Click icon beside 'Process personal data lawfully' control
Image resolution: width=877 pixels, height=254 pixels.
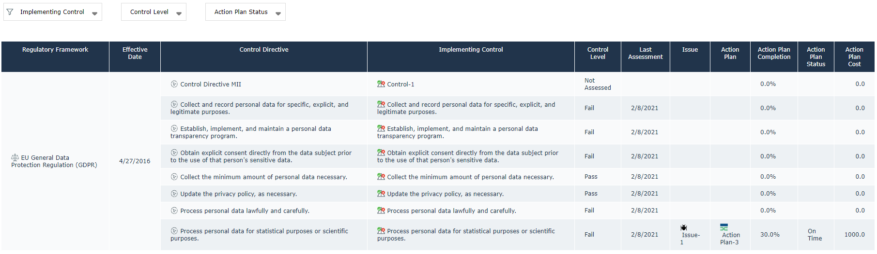[x=381, y=211]
